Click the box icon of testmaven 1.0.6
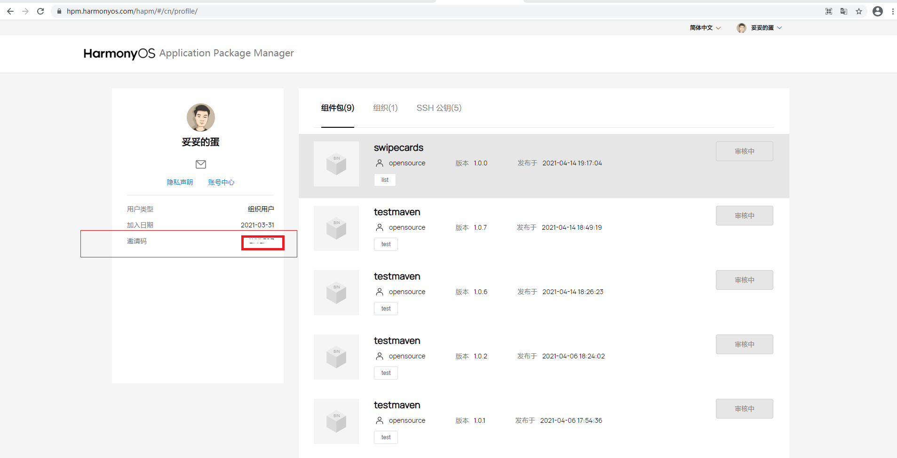The image size is (897, 458). tap(336, 293)
